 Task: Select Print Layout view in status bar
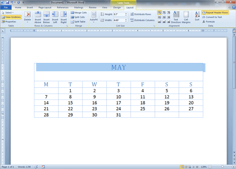(x=182, y=167)
